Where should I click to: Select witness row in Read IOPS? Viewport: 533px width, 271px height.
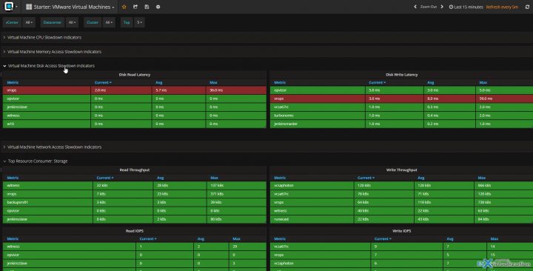click(x=135, y=247)
